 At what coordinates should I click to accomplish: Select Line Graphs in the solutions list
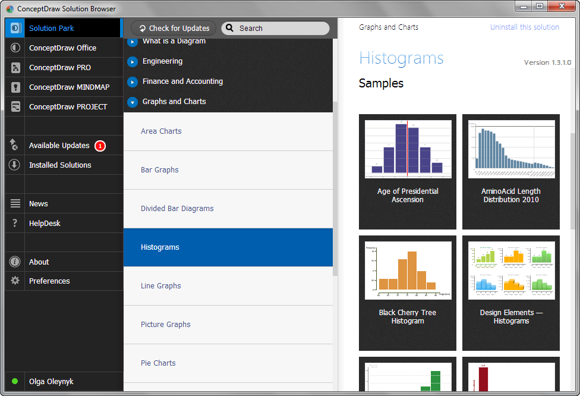(160, 285)
